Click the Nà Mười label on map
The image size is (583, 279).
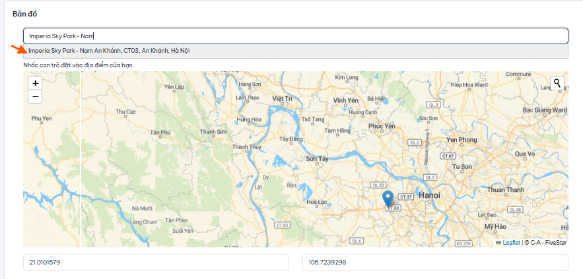pyautogui.click(x=142, y=208)
